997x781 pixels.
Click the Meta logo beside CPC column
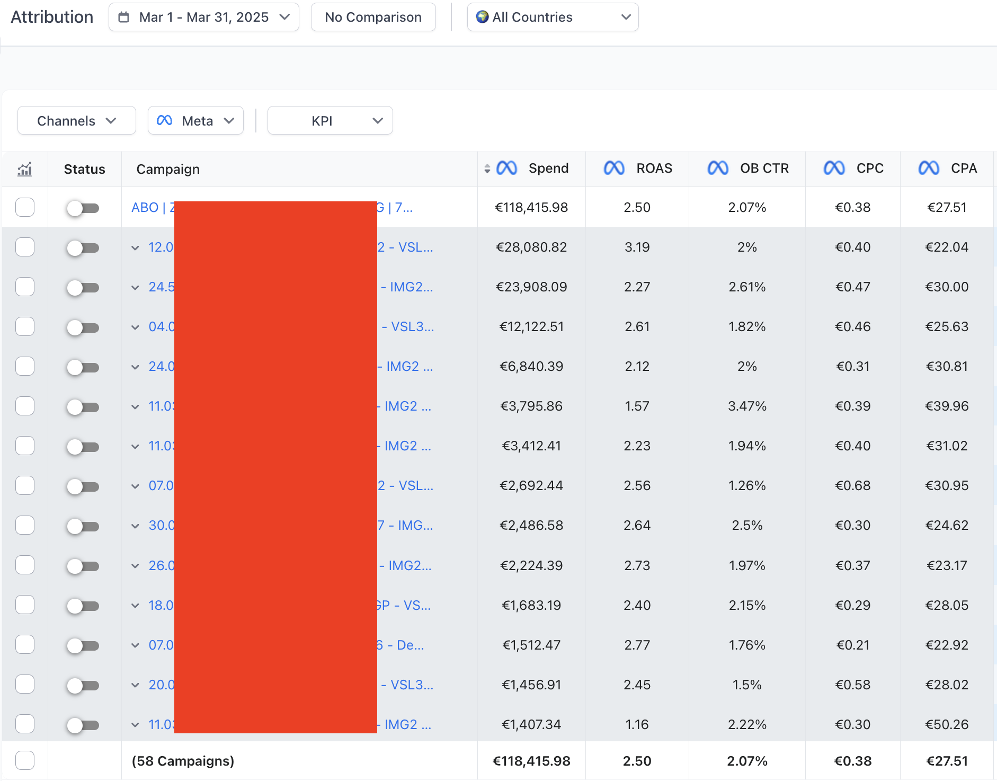coord(834,168)
